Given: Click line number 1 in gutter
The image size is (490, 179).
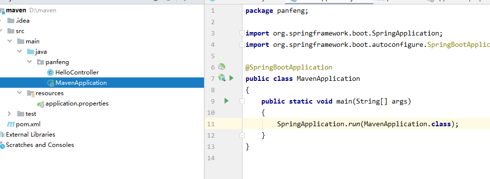Looking at the screenshot, I should coord(213,11).
